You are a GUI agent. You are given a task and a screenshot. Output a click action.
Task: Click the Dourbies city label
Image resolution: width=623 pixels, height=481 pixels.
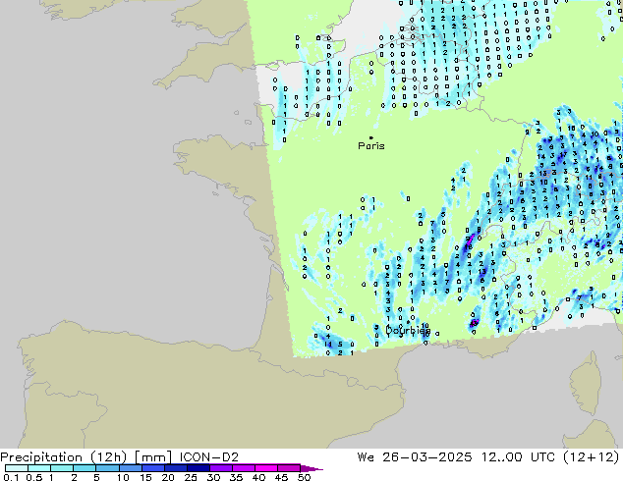408,330
